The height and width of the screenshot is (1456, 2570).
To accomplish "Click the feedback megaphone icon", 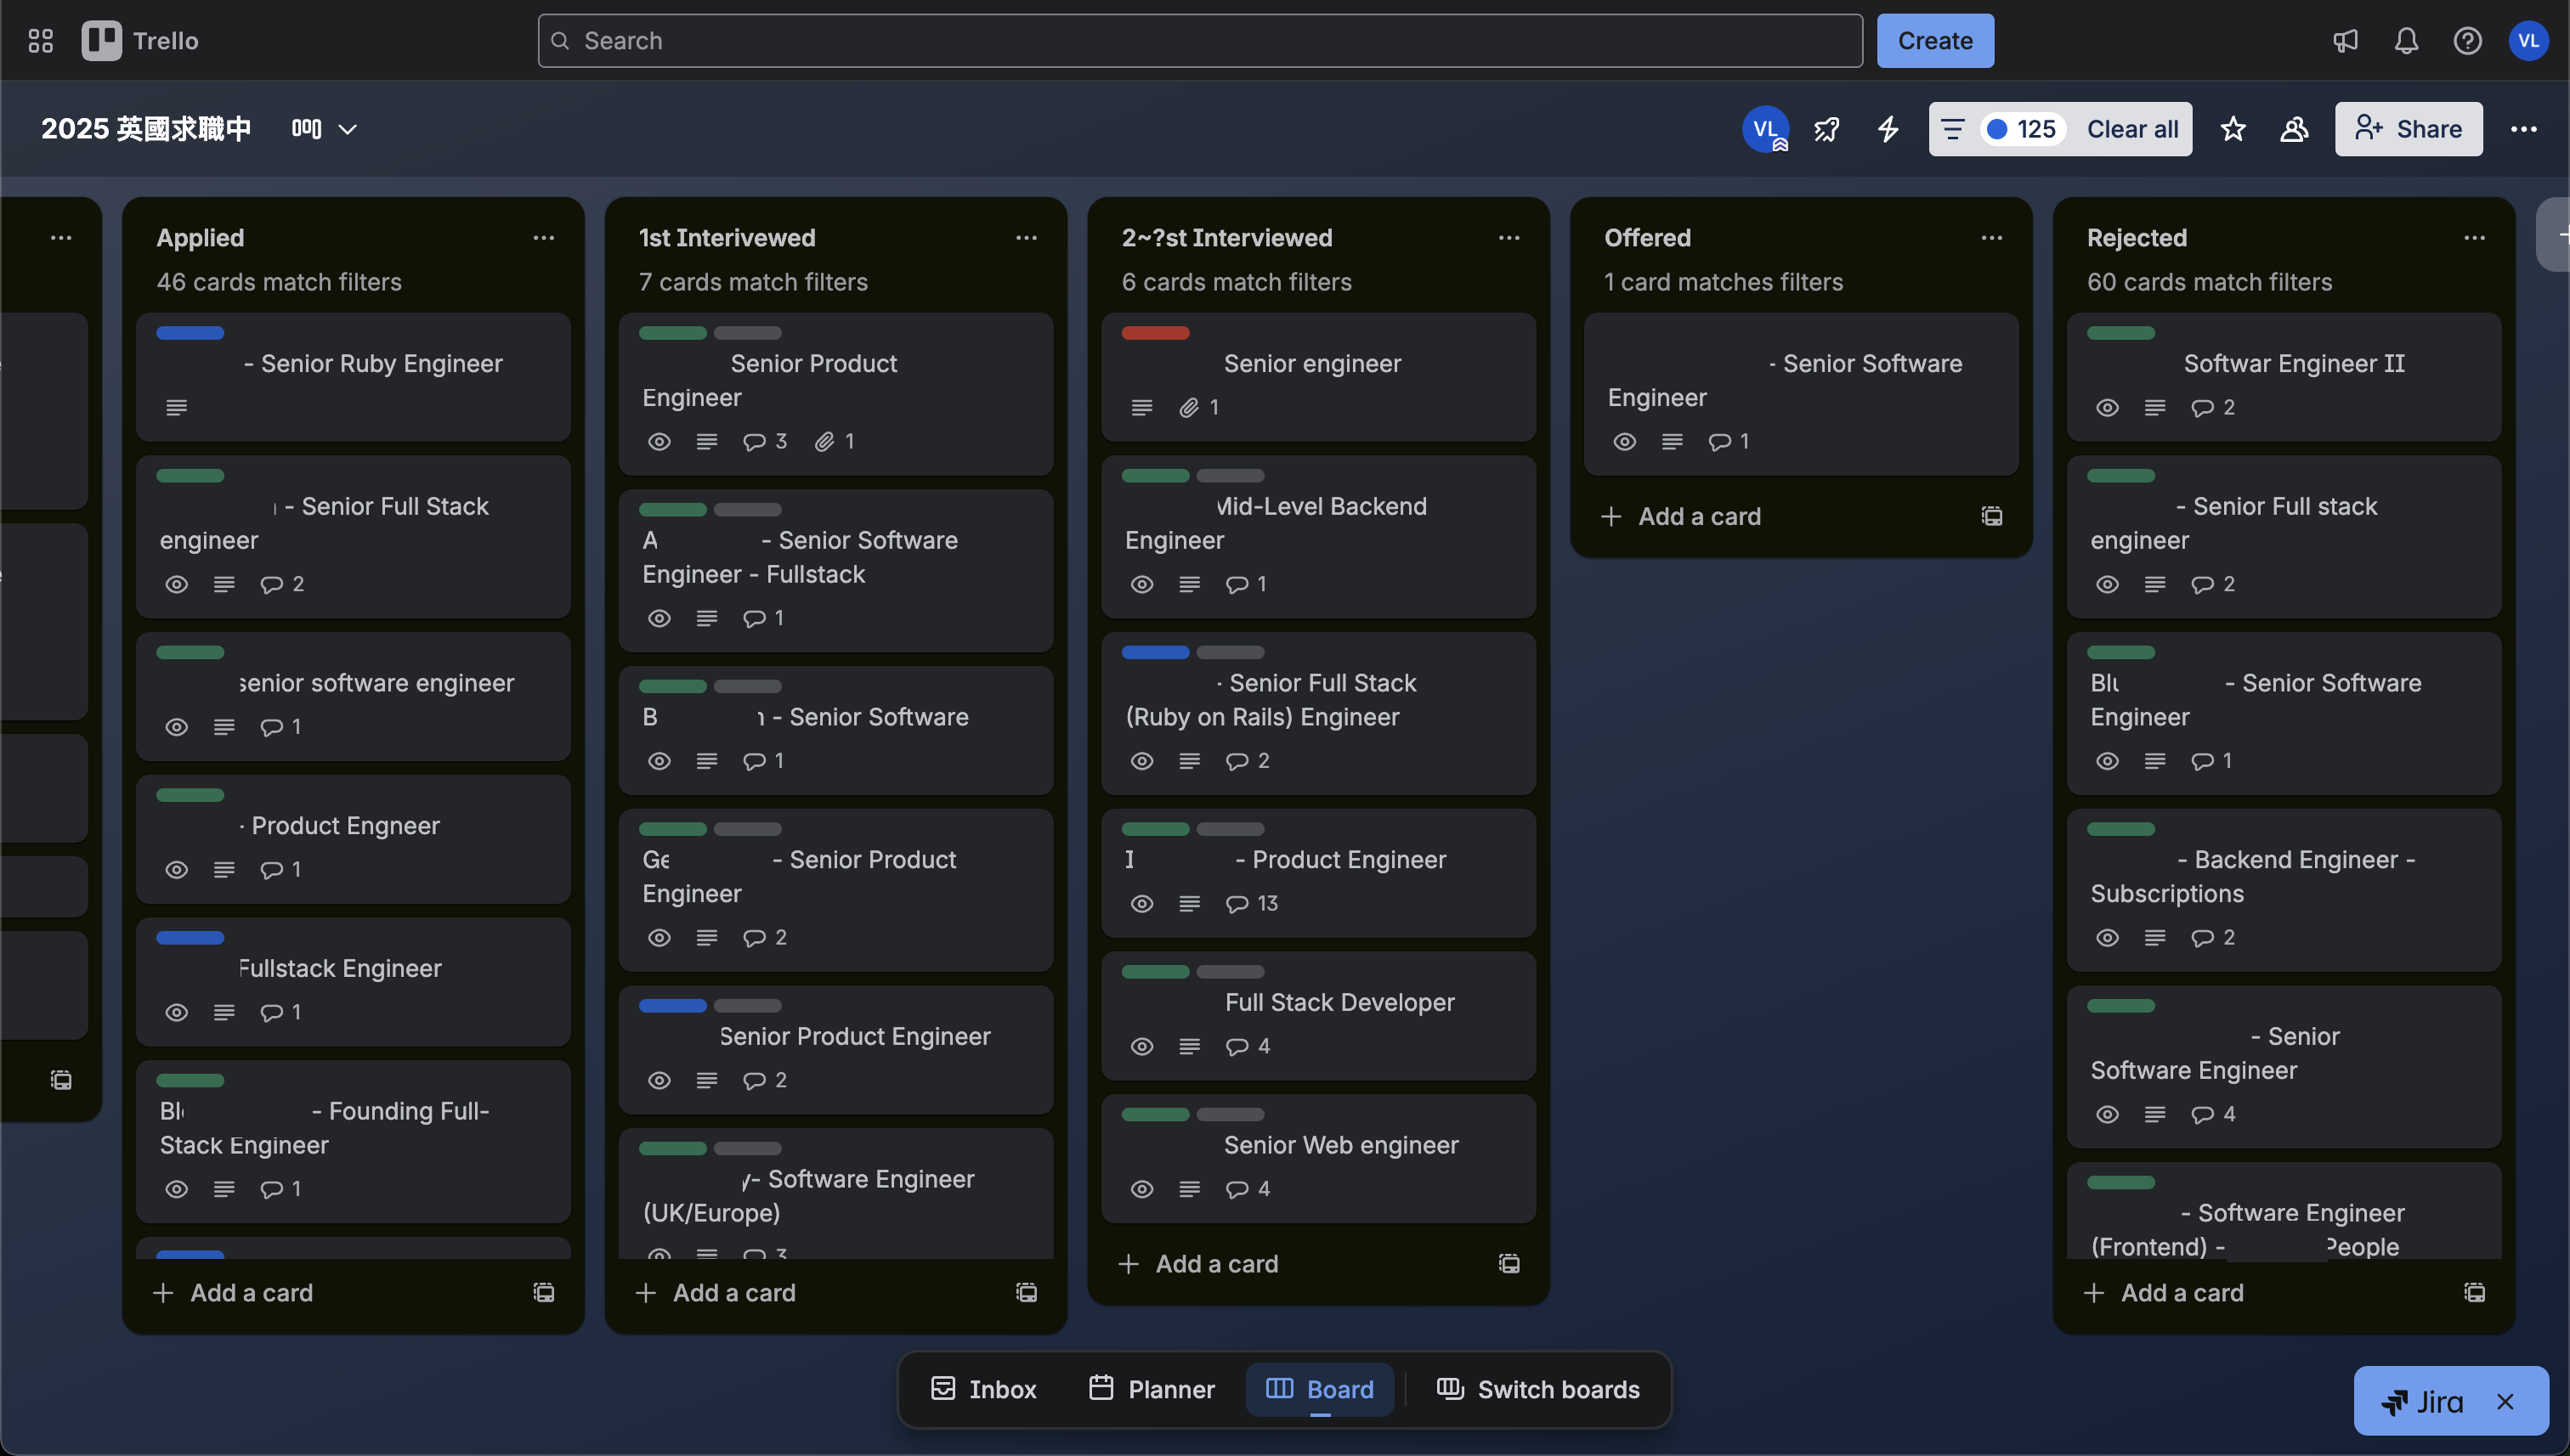I will [x=2345, y=41].
